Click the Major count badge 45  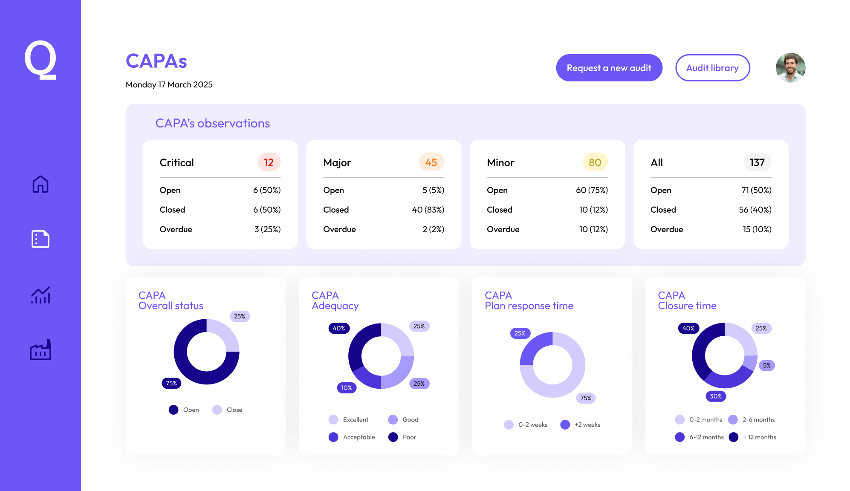pyautogui.click(x=431, y=162)
